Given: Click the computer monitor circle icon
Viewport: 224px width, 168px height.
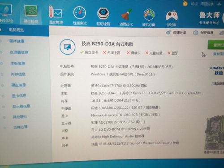Looking at the screenshot, I should 67,47.
